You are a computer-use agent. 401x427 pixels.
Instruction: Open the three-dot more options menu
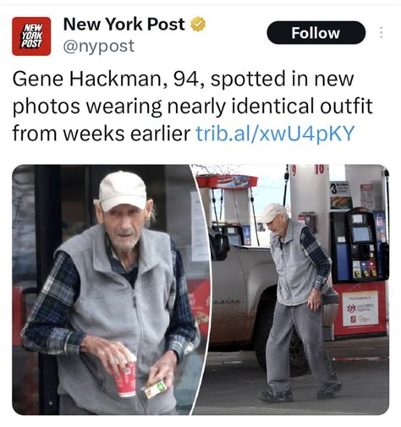pos(381,32)
